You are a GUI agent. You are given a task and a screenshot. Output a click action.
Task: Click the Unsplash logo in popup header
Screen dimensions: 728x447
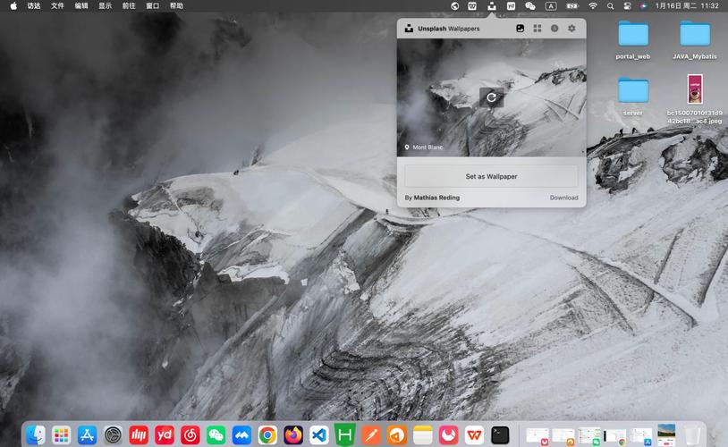pos(409,29)
